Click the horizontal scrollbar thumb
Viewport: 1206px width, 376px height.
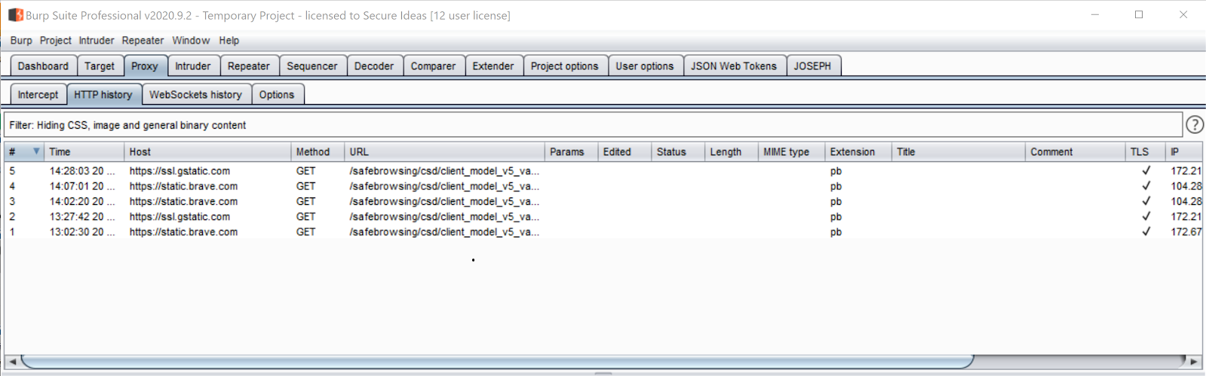click(x=497, y=362)
